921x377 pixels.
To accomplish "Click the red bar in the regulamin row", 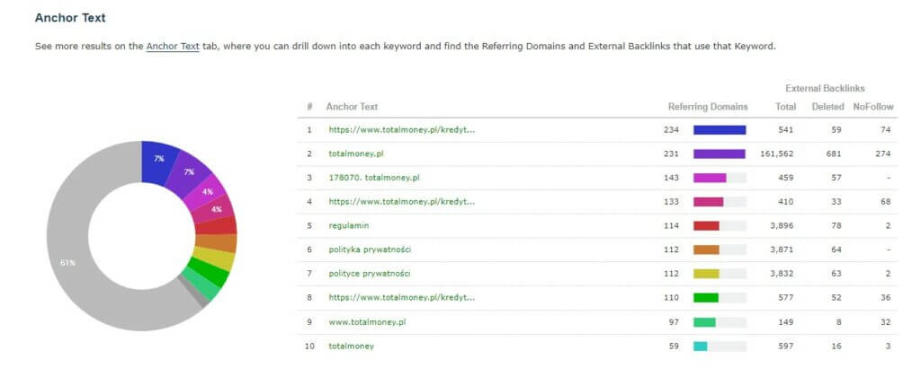I will coord(706,225).
